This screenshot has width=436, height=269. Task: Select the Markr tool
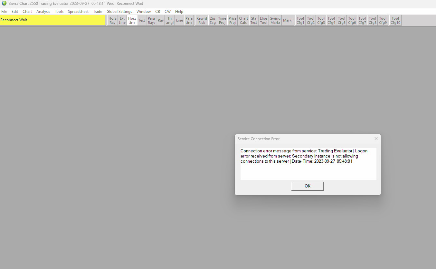288,20
